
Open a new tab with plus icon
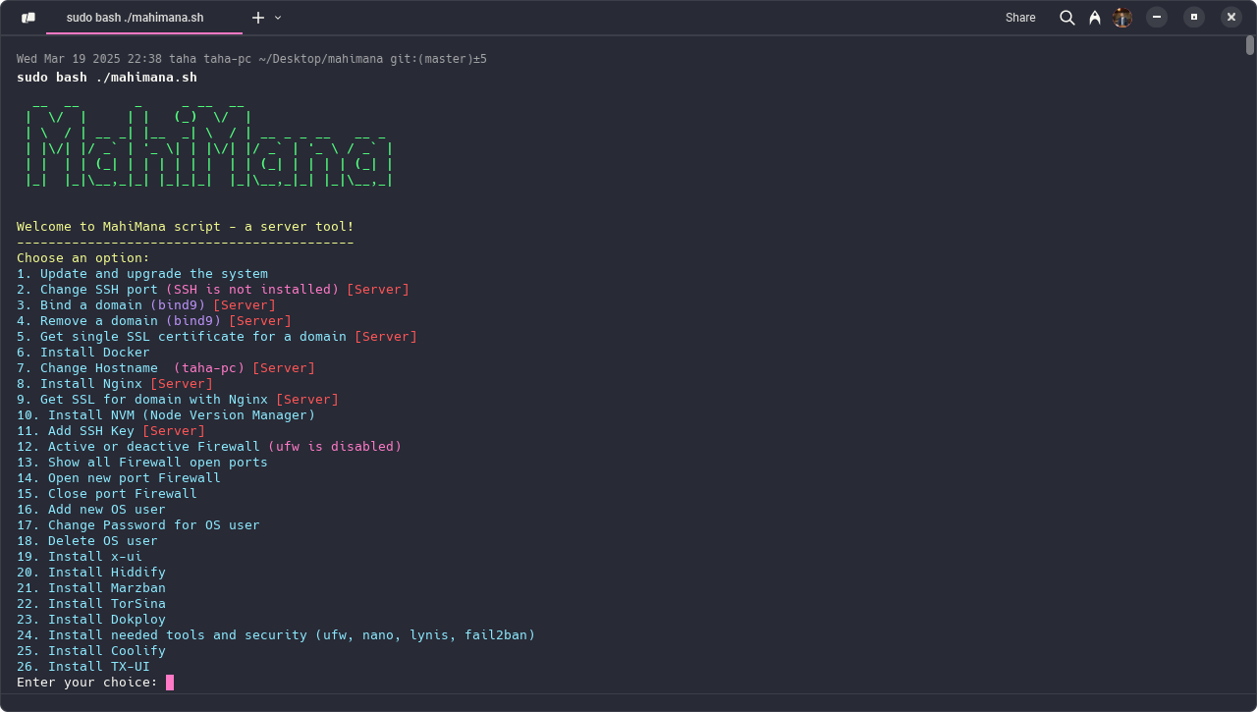(x=258, y=18)
